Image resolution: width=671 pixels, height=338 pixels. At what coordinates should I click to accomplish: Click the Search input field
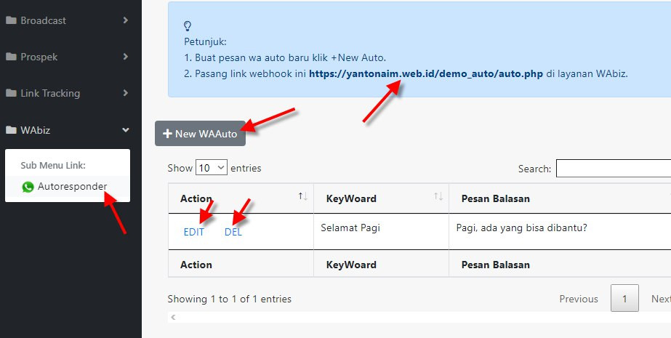(614, 168)
